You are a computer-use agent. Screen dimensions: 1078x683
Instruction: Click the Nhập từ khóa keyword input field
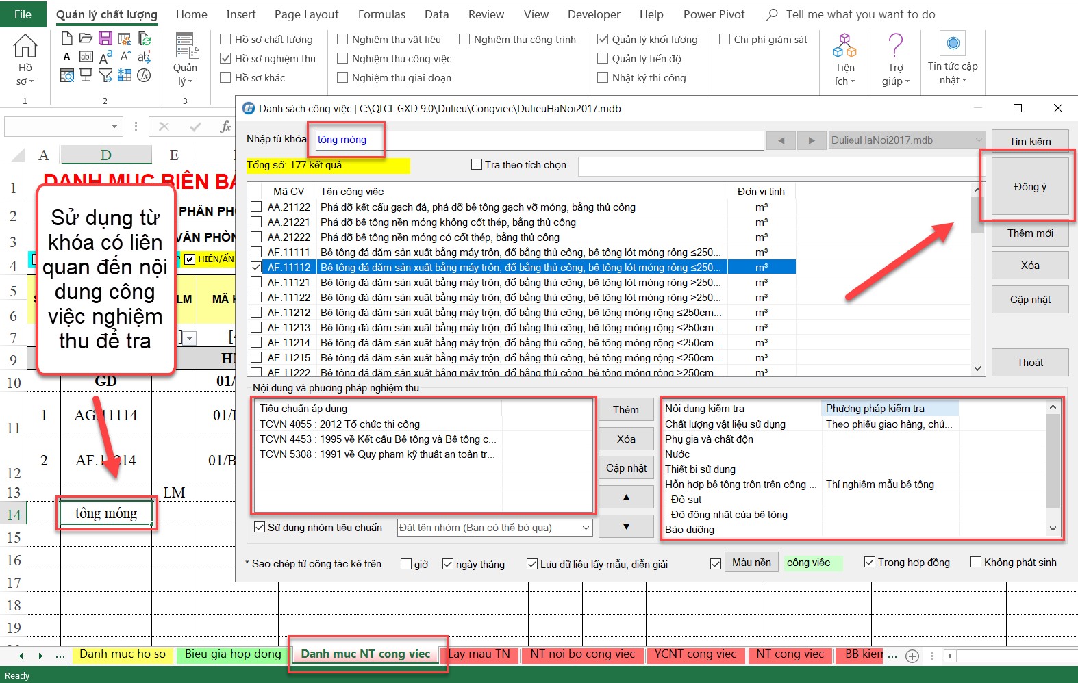pos(538,140)
